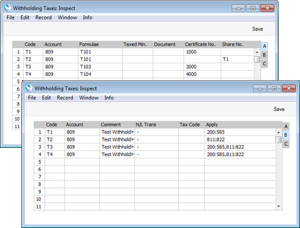The image size is (300, 228).
Task: Switch to flip C in front window
Action: coord(286,144)
